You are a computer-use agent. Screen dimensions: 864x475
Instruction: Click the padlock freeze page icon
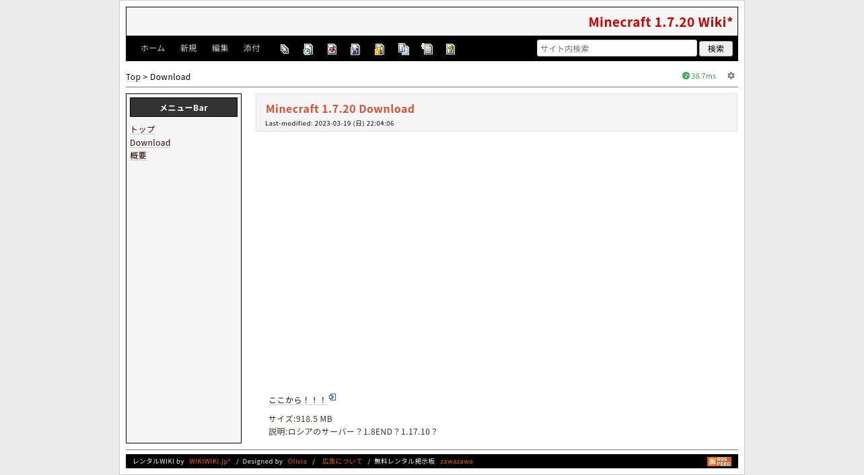(x=380, y=49)
